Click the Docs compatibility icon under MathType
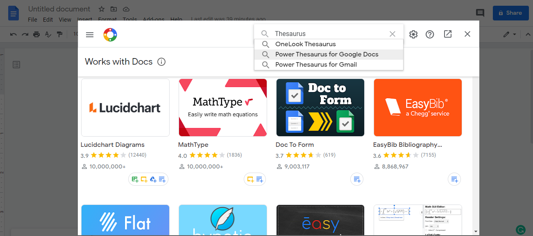The image size is (533, 236). tap(260, 179)
